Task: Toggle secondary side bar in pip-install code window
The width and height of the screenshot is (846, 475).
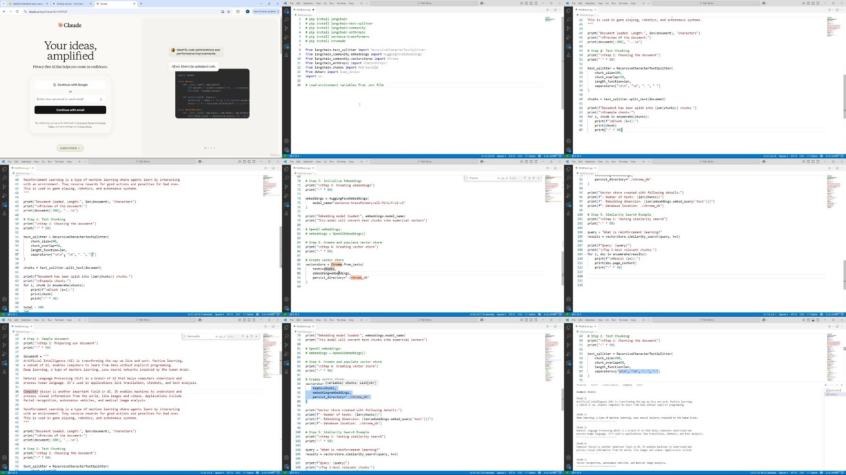Action: pyautogui.click(x=536, y=3)
